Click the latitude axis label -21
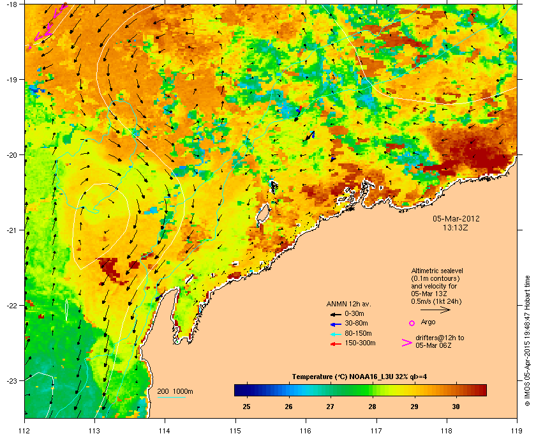Image resolution: width=536 pixels, height=434 pixels. tap(11, 230)
